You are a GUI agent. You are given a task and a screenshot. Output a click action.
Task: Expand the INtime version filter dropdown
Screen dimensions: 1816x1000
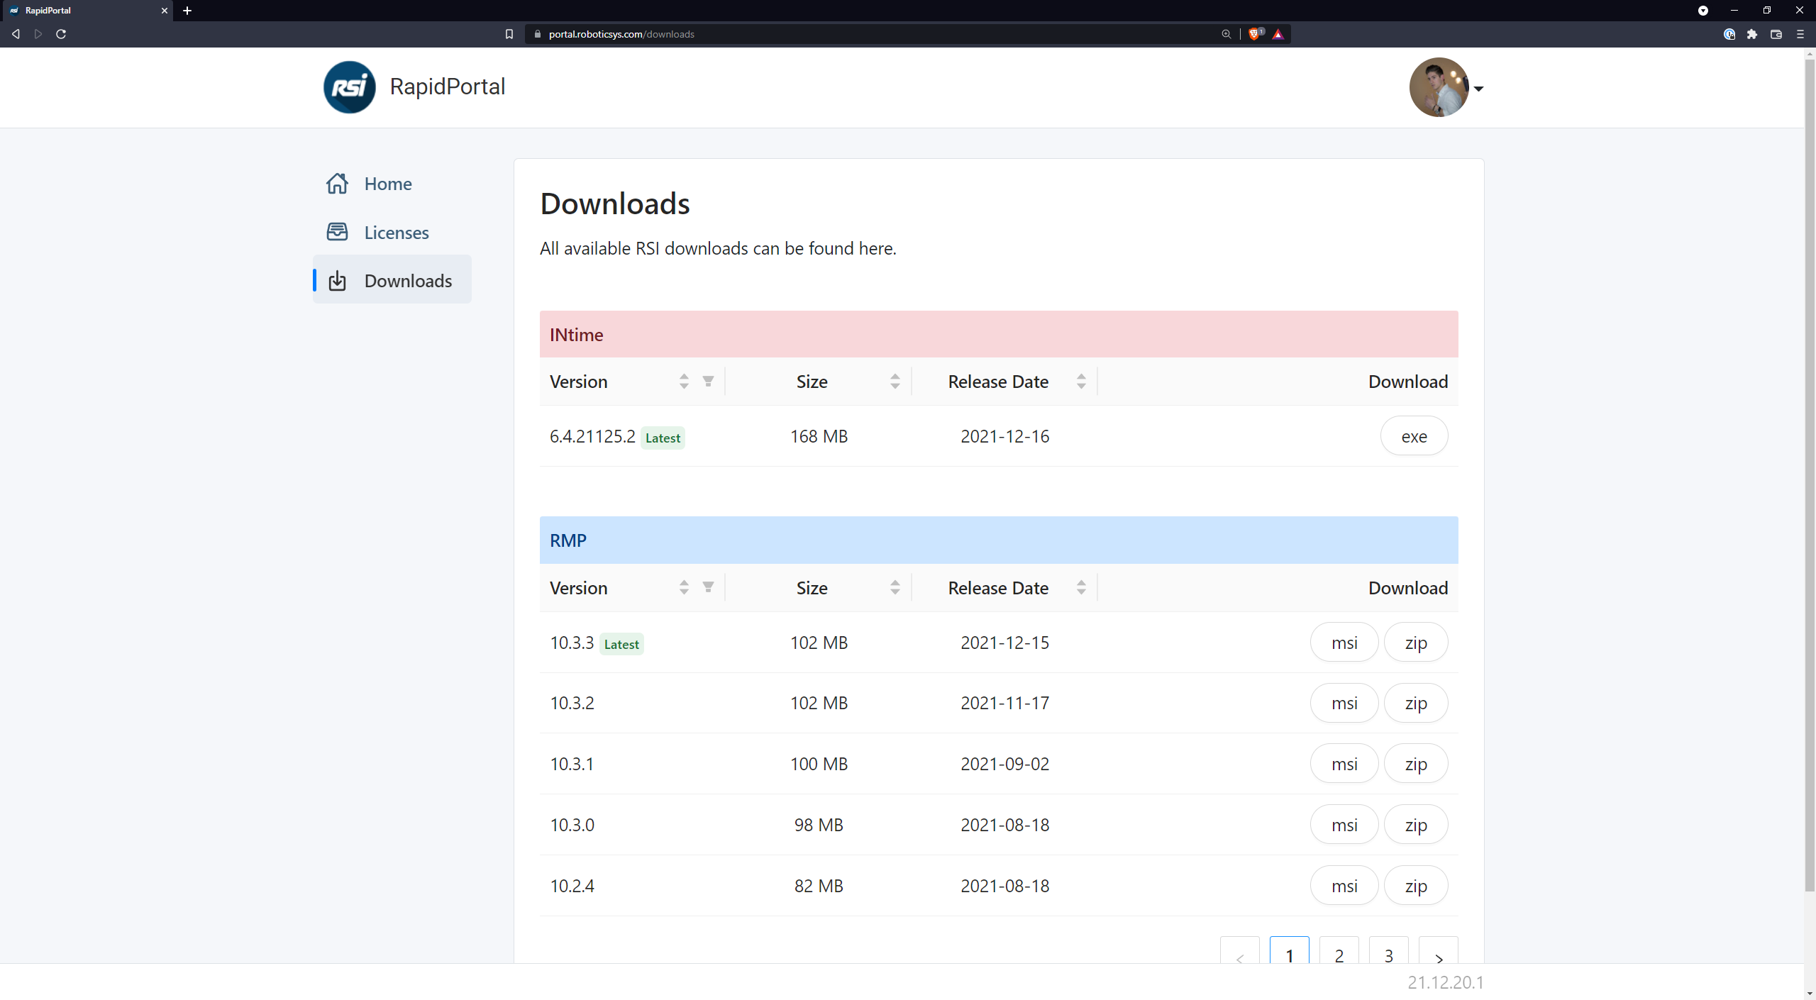709,381
